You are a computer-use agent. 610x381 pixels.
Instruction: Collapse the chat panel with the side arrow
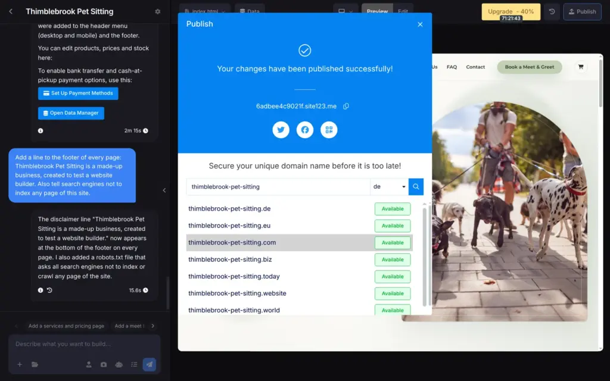coord(164,190)
